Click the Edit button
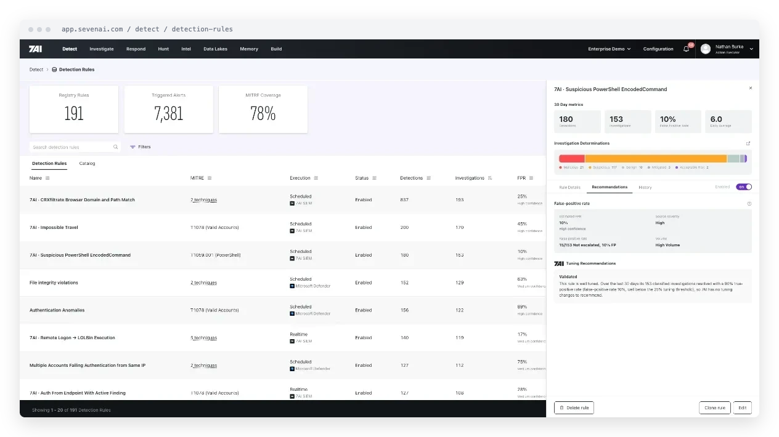The height and width of the screenshot is (437, 779). pos(743,407)
